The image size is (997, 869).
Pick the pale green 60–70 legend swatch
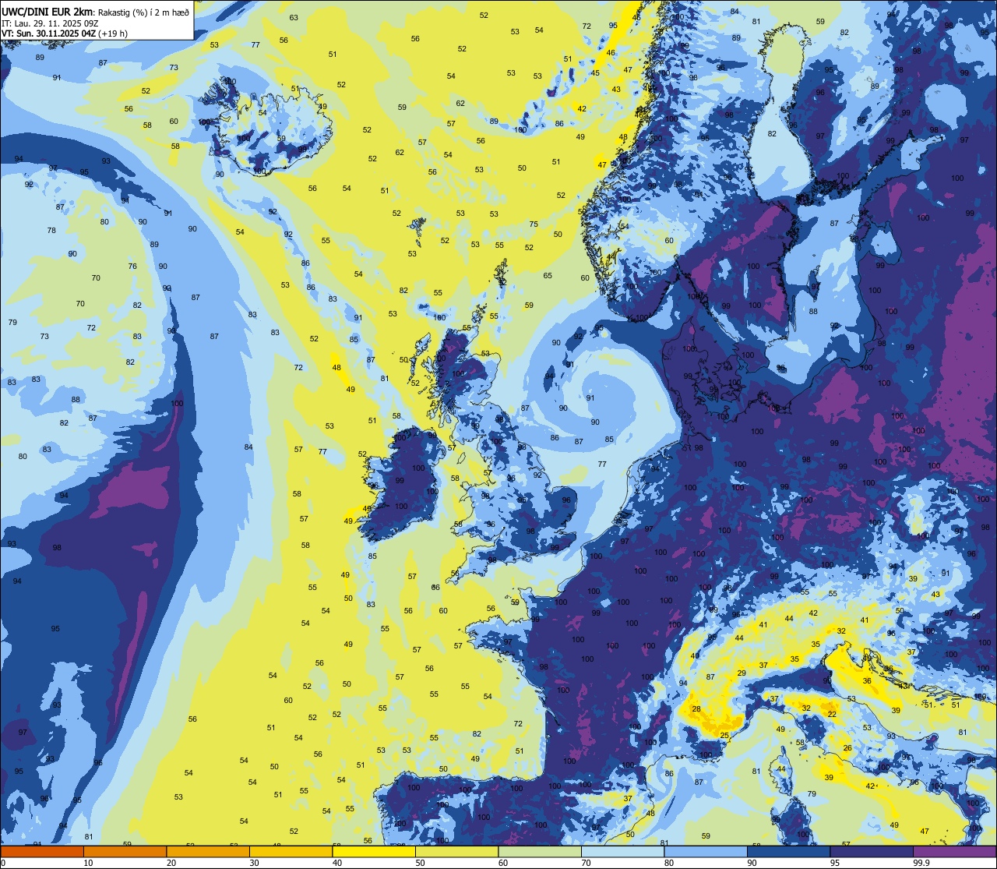pyautogui.click(x=540, y=851)
